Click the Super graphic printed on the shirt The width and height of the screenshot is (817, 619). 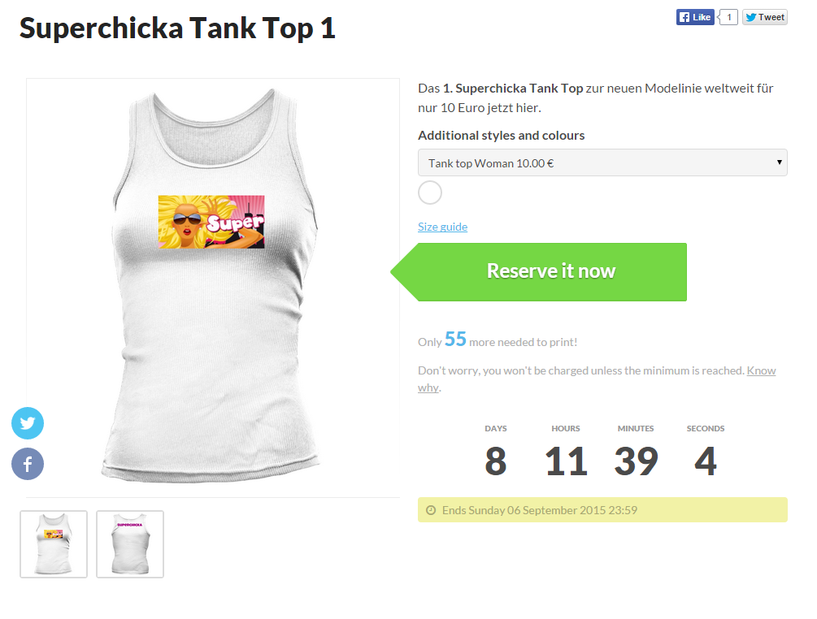tap(211, 221)
